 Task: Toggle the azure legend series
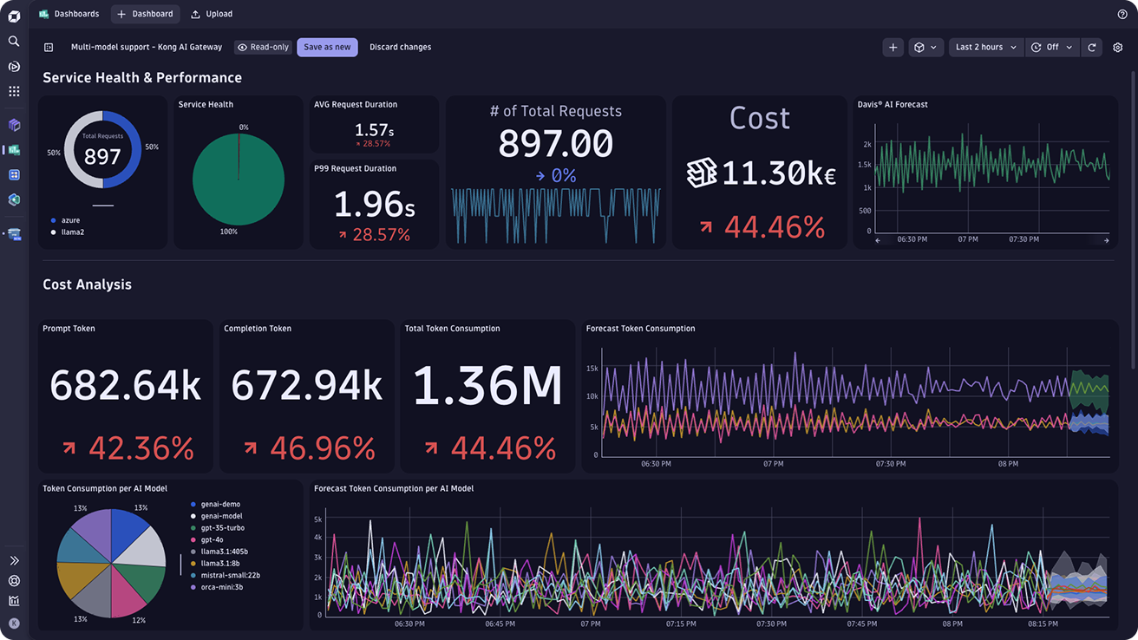(x=70, y=220)
